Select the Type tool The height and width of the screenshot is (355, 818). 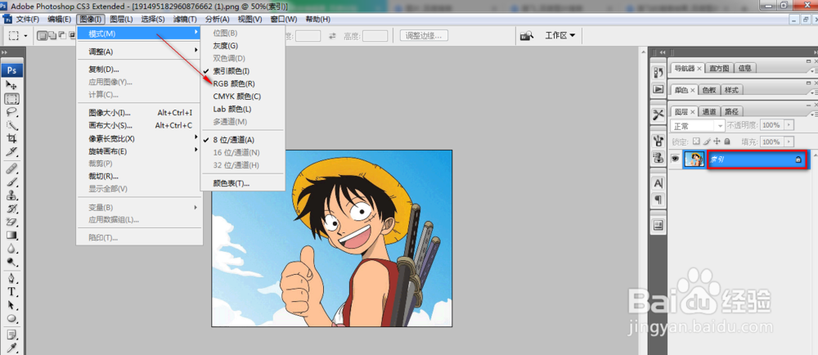(12, 292)
